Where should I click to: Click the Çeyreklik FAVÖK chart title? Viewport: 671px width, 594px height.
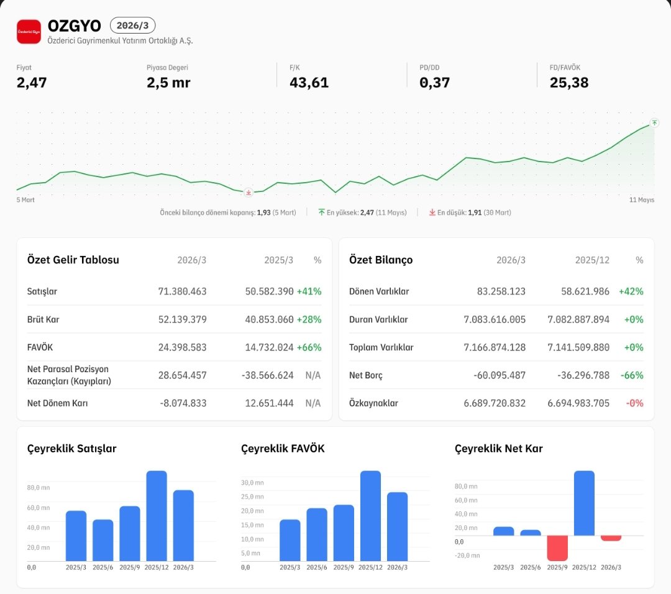(x=283, y=449)
